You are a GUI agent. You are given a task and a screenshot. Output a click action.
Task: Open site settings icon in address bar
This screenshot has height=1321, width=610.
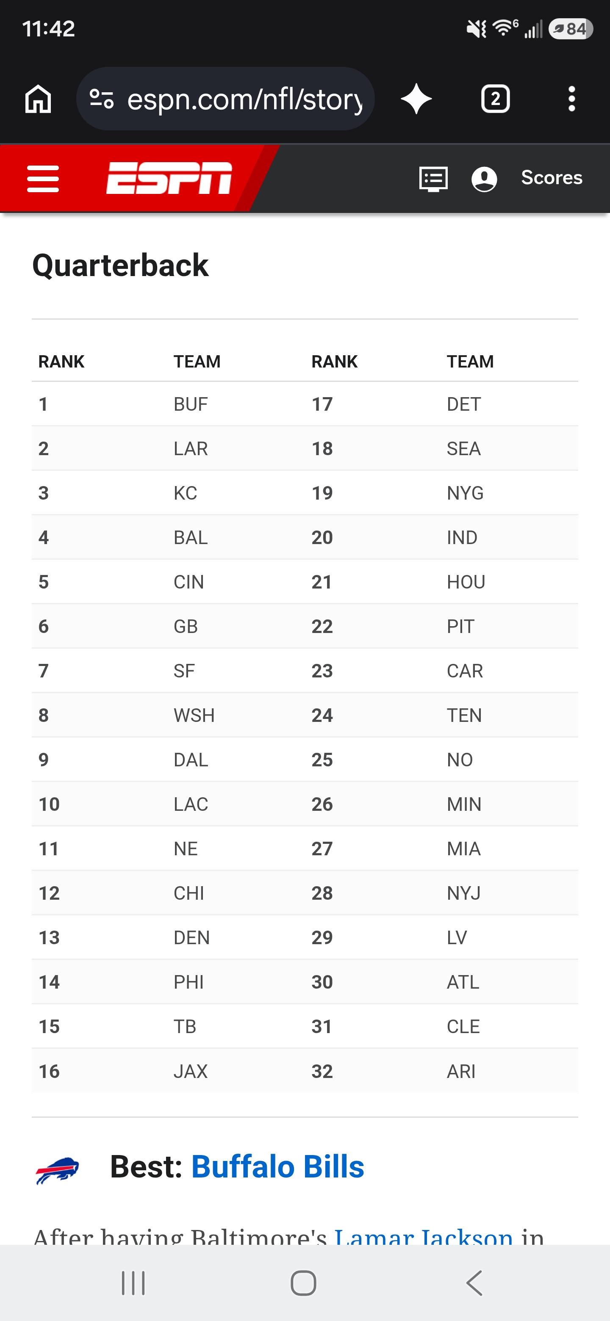point(102,99)
